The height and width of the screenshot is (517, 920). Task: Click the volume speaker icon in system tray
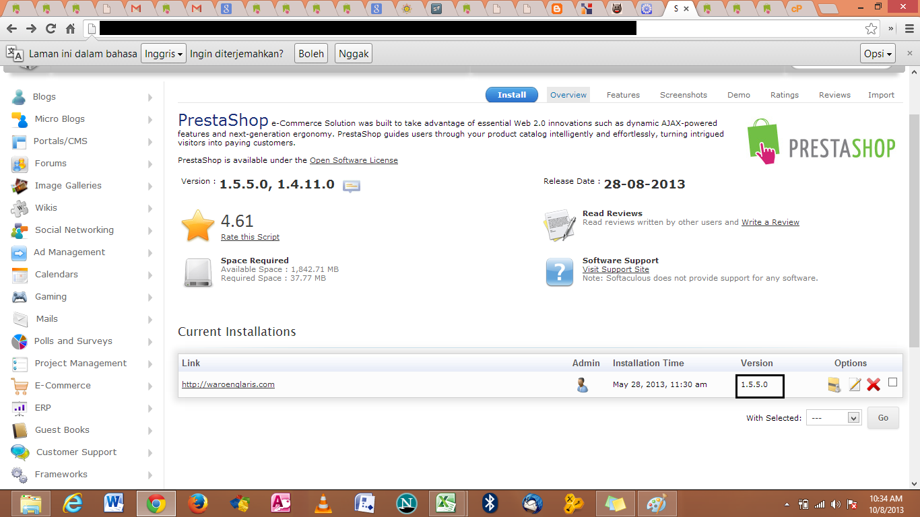pyautogui.click(x=836, y=504)
